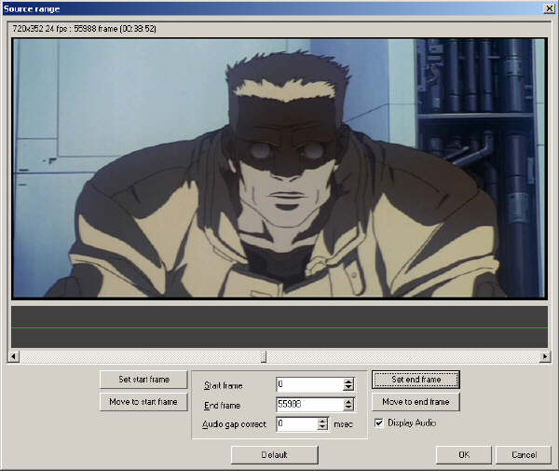Click the Start frame label

click(x=224, y=386)
